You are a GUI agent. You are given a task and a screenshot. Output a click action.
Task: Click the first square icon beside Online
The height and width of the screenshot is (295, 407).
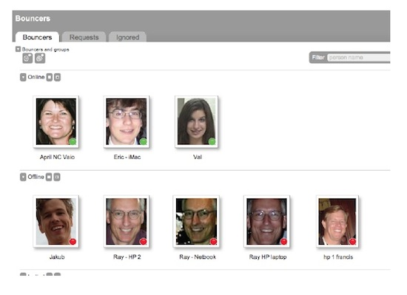click(x=50, y=77)
